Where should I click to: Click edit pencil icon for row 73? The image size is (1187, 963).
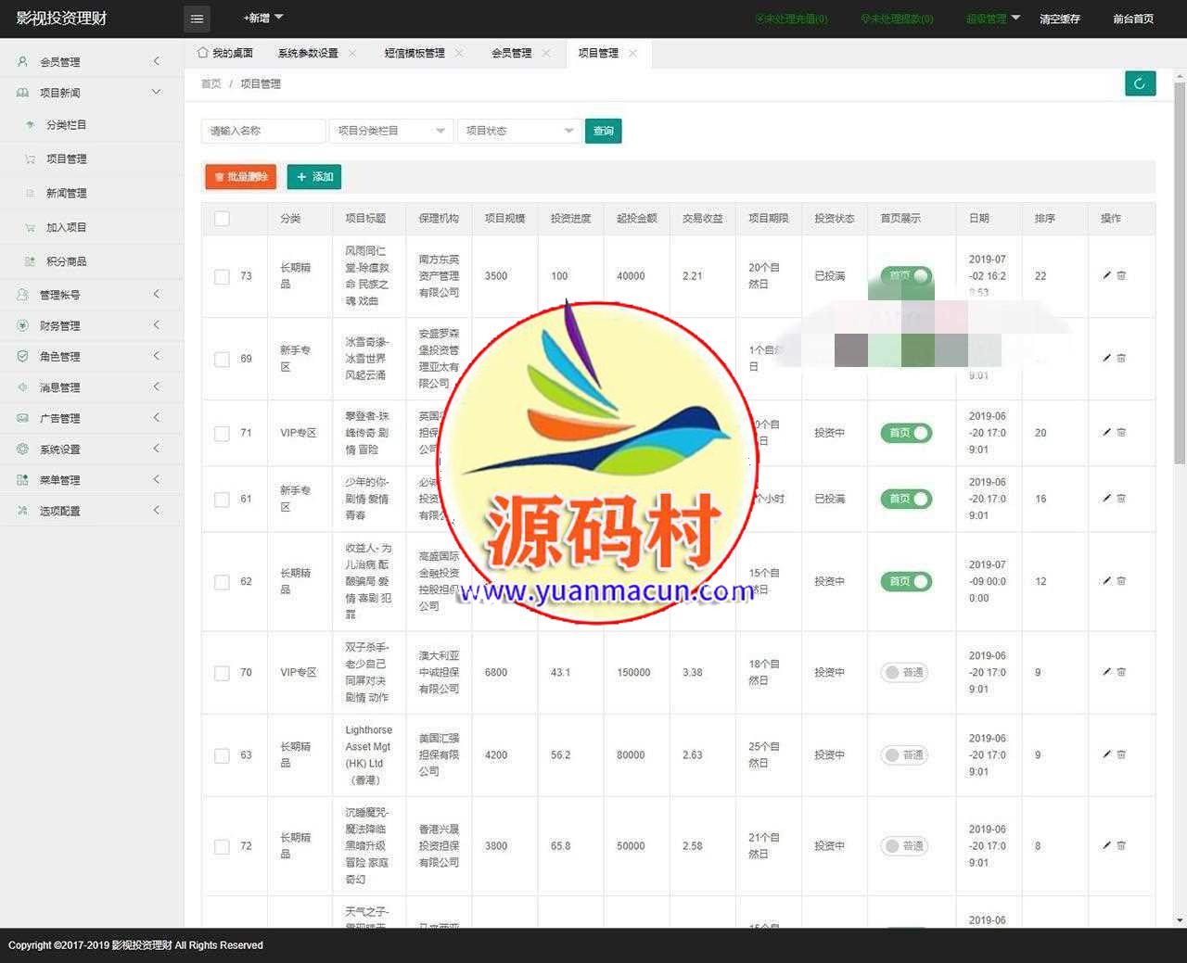click(x=1106, y=275)
